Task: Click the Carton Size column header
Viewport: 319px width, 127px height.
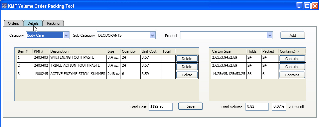Action: coord(228,51)
